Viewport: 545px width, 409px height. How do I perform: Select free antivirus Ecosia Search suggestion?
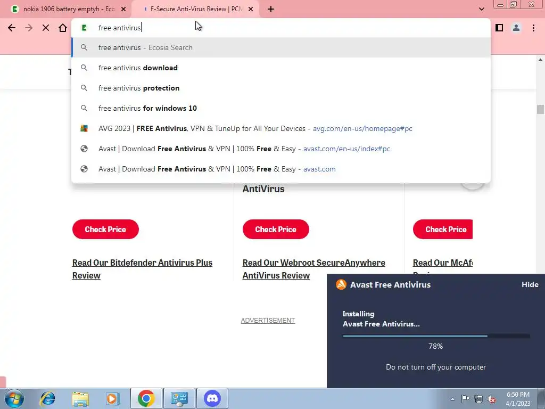[x=281, y=47]
